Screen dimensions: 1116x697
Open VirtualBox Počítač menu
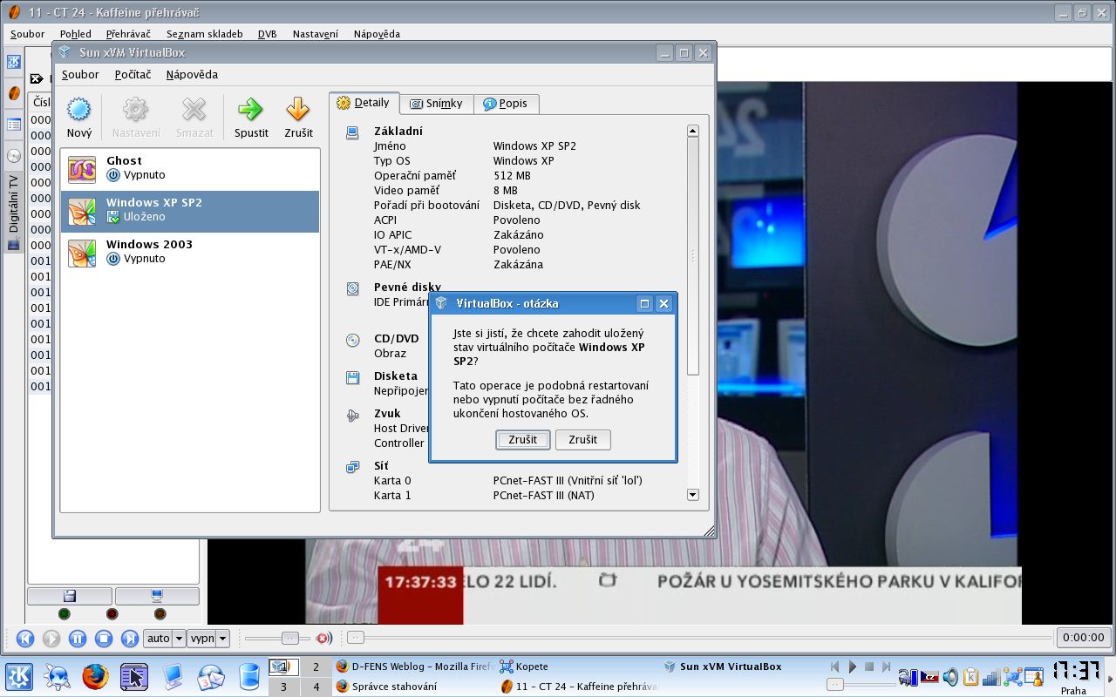click(133, 75)
